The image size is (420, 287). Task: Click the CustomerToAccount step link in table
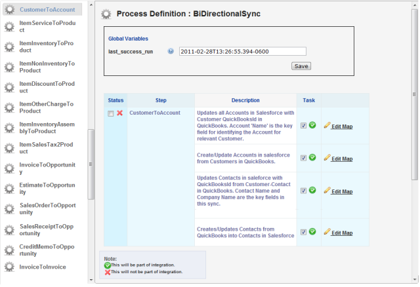pyautogui.click(x=155, y=113)
